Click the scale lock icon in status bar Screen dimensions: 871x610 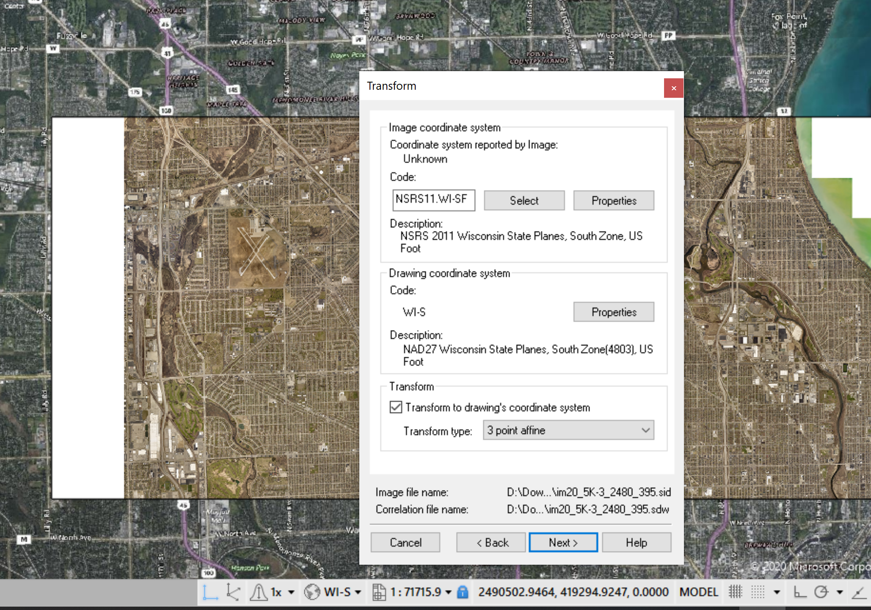pyautogui.click(x=463, y=592)
